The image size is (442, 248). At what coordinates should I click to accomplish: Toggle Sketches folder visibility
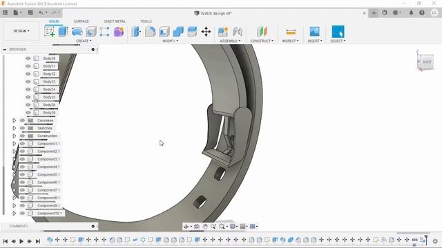(22, 128)
